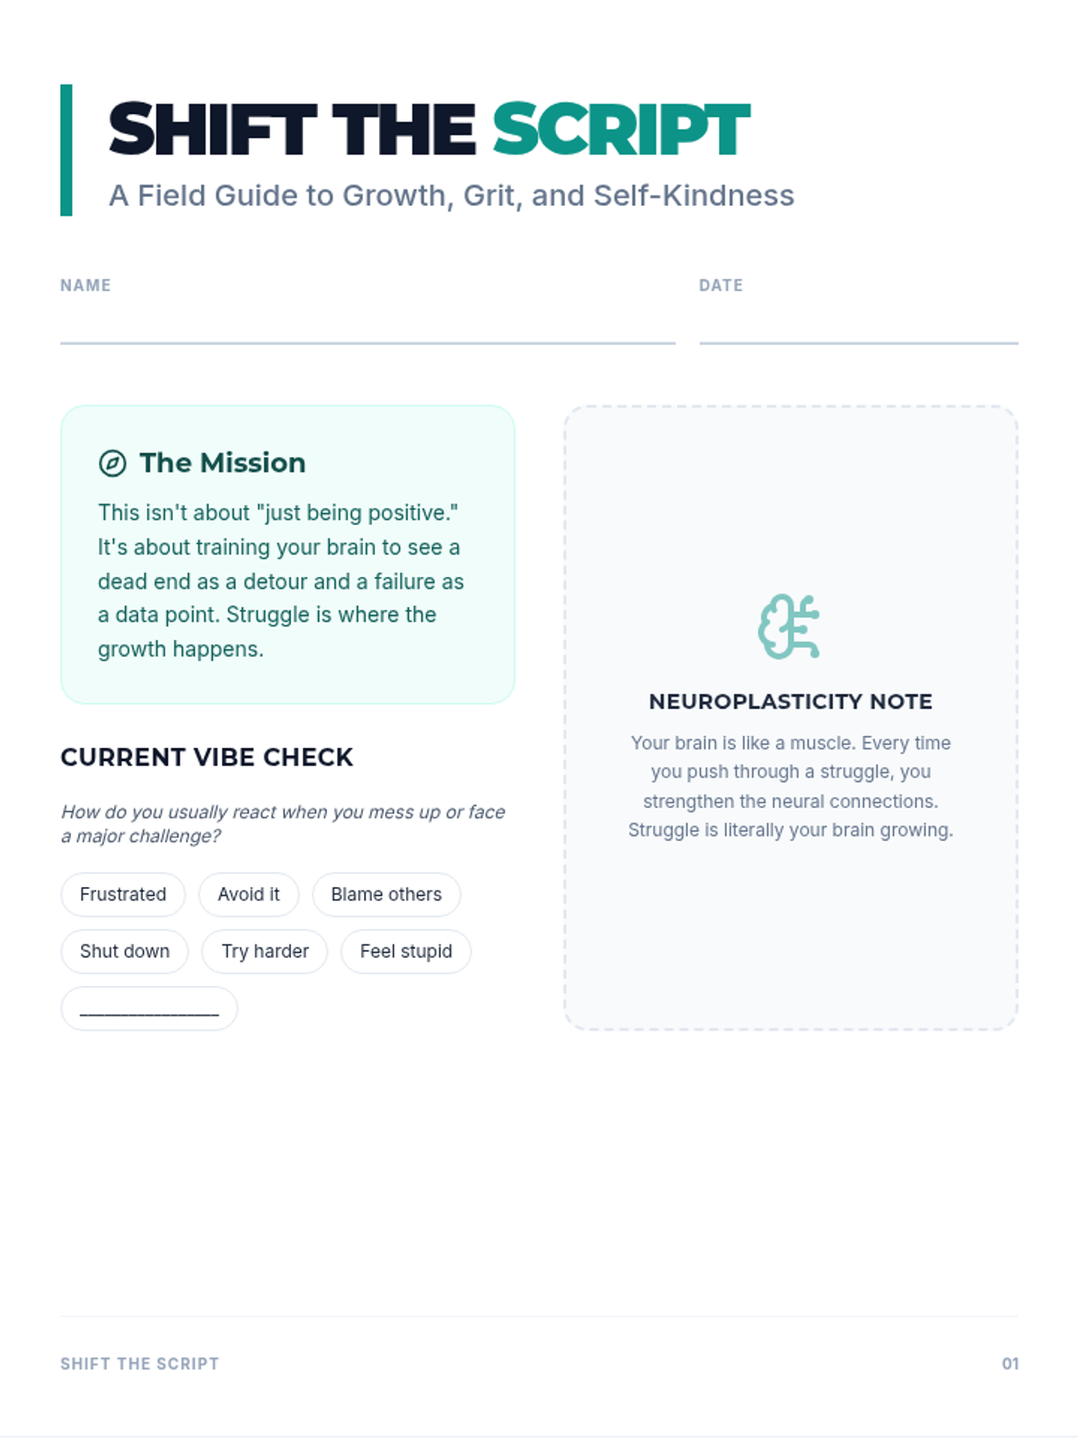Click the page number 01 in footer
1078x1438 pixels.
pos(1011,1364)
